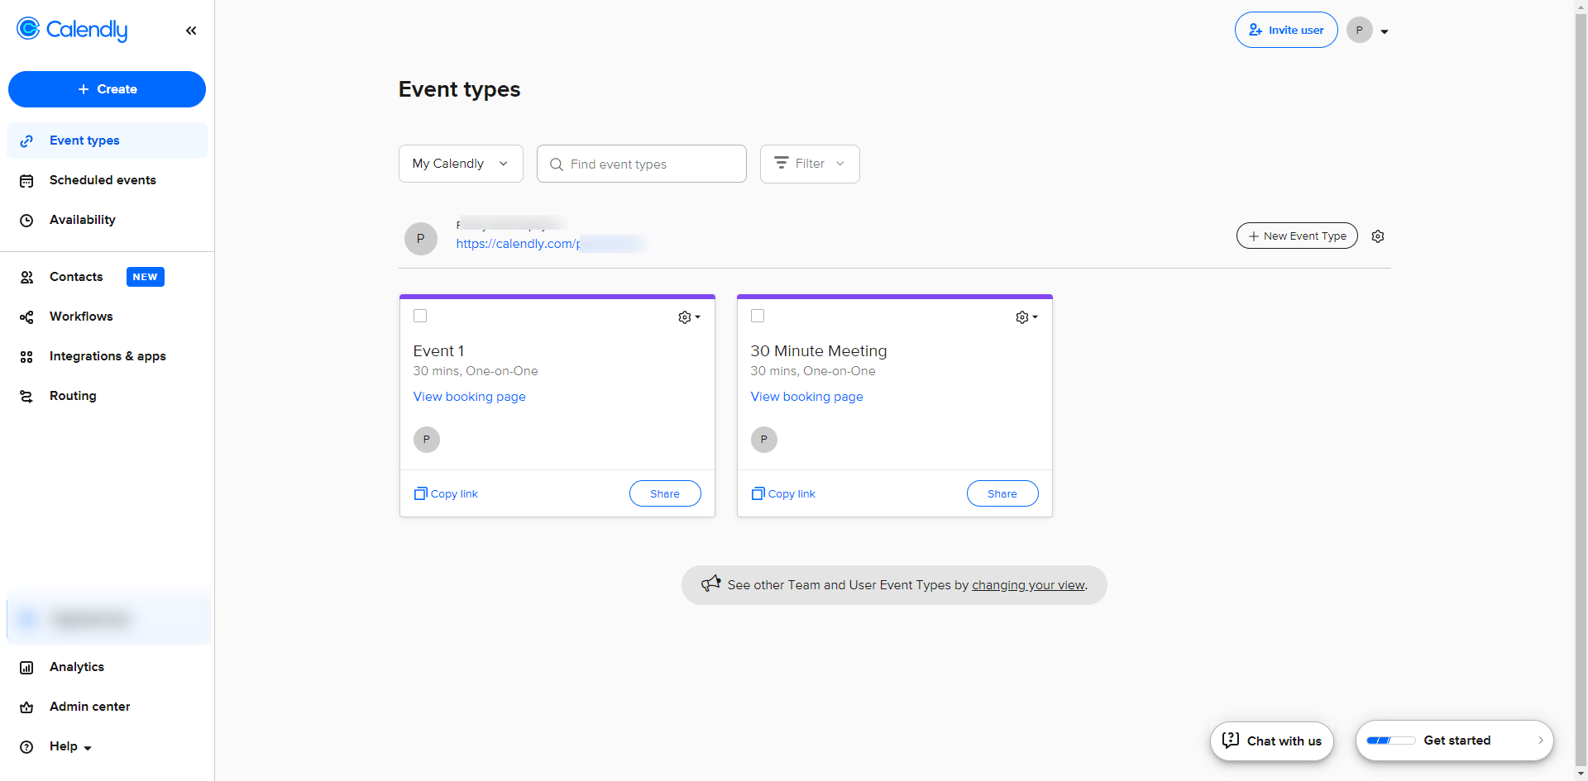This screenshot has height=781, width=1588.
Task: Open the account menu arrow at top right
Action: (x=1385, y=31)
